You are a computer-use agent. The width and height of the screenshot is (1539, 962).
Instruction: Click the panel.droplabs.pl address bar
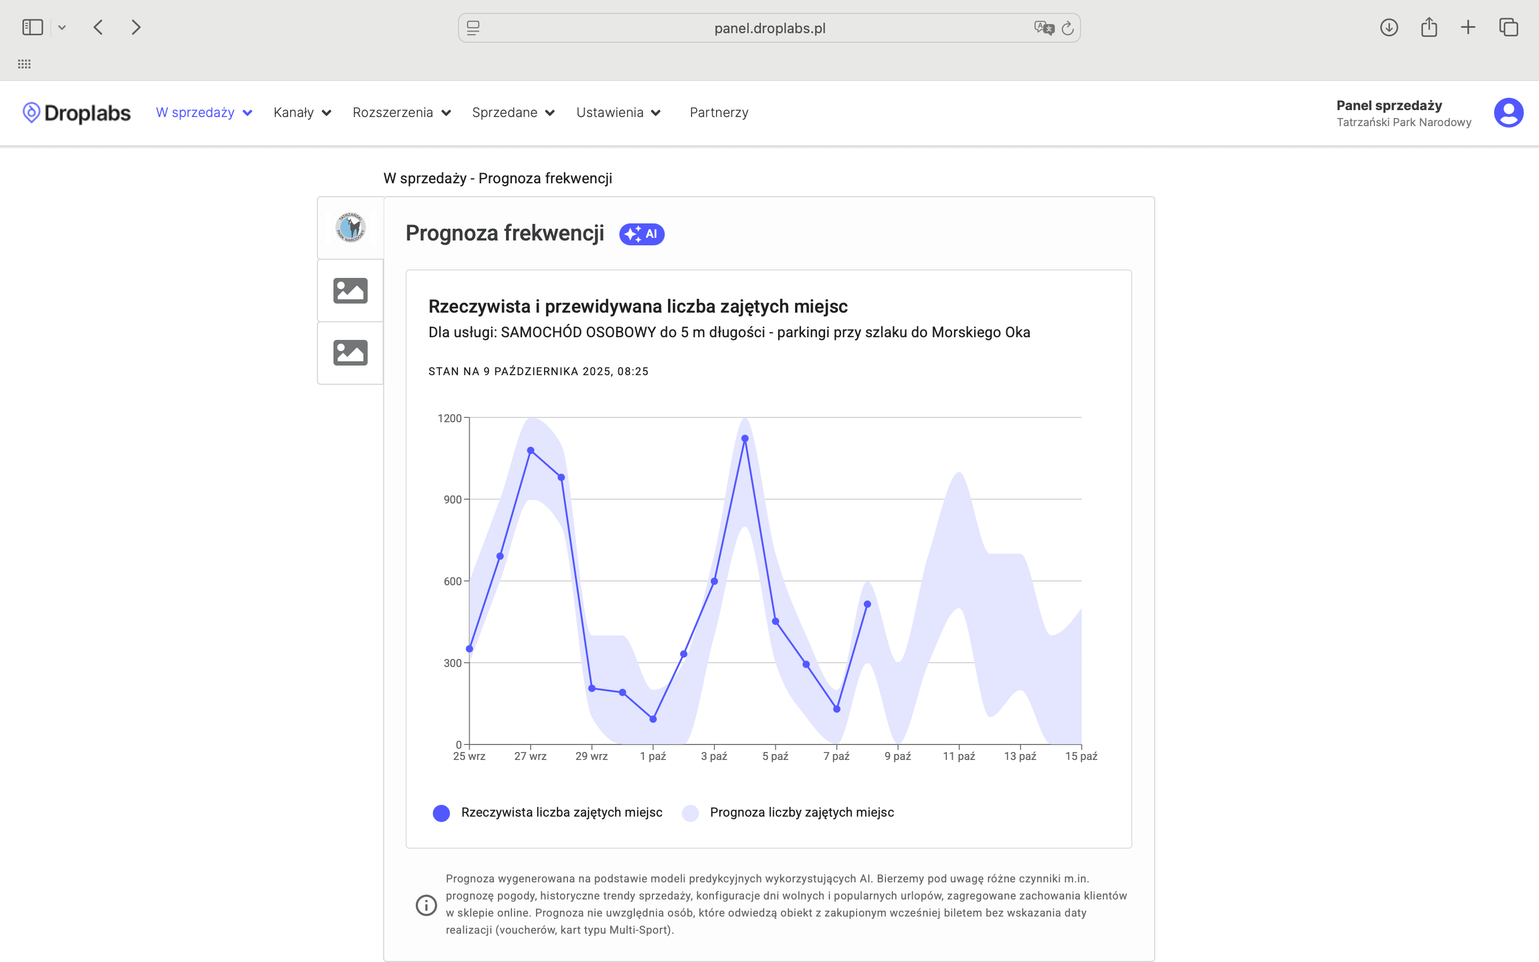(x=769, y=28)
